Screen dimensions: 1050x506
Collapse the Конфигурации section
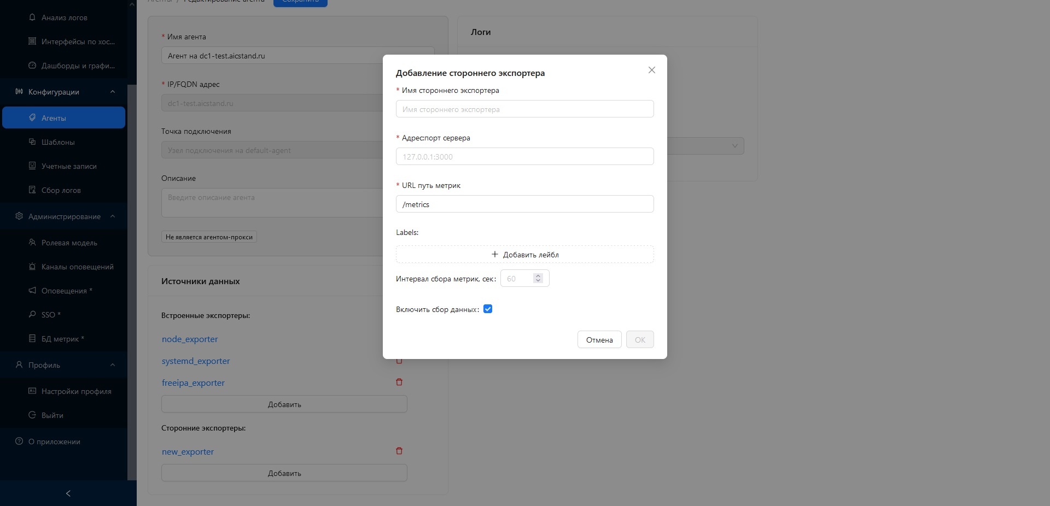click(x=113, y=92)
